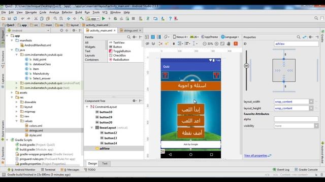The height and width of the screenshot is (182, 325).
Task: Open the API 26 version dropdown
Action: (x=194, y=37)
